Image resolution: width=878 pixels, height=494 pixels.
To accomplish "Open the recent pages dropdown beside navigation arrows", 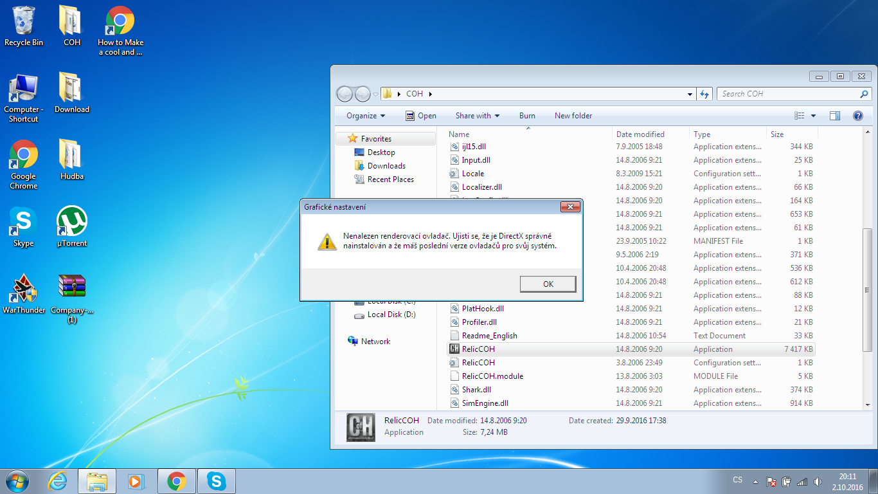I will (376, 95).
